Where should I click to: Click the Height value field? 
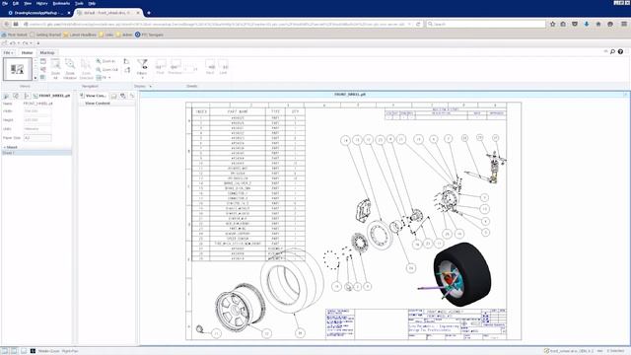(x=37, y=120)
